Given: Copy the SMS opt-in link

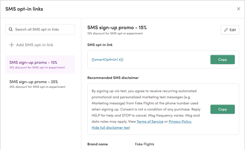Looking at the screenshot, I should [222, 59].
